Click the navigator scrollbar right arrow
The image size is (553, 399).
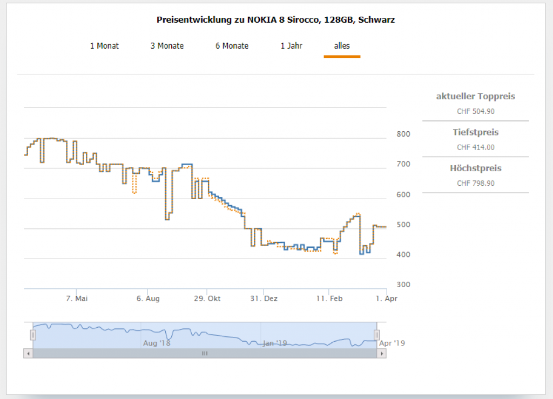(x=382, y=353)
